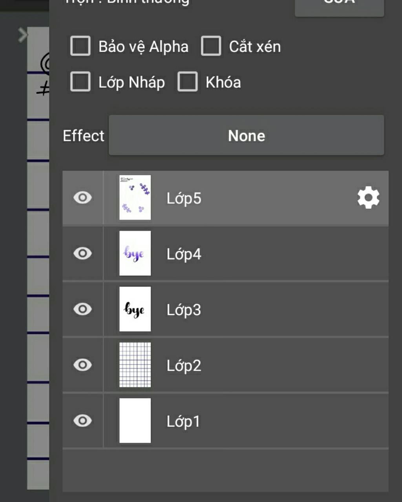
Task: Click the Lớp2 layer name
Action: point(184,366)
